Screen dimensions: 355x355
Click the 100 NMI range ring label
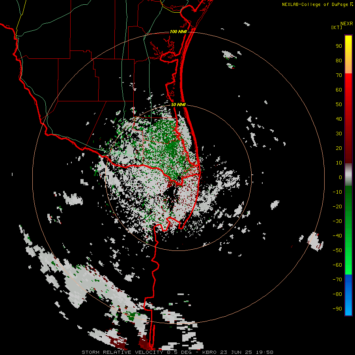point(178,32)
